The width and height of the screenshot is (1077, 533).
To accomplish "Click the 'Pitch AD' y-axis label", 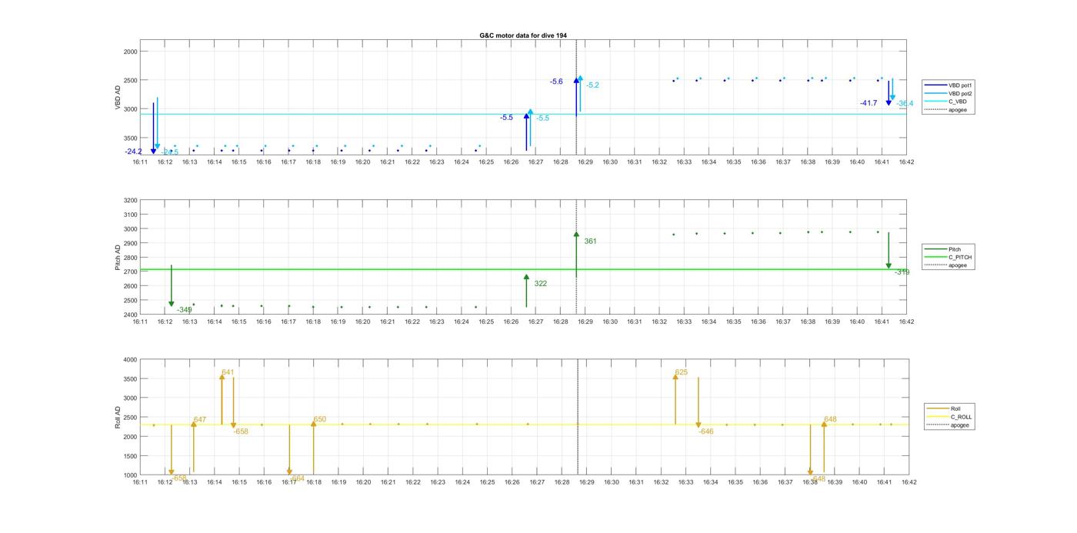I will [118, 257].
